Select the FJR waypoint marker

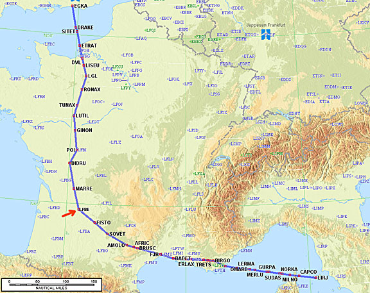click(160, 255)
